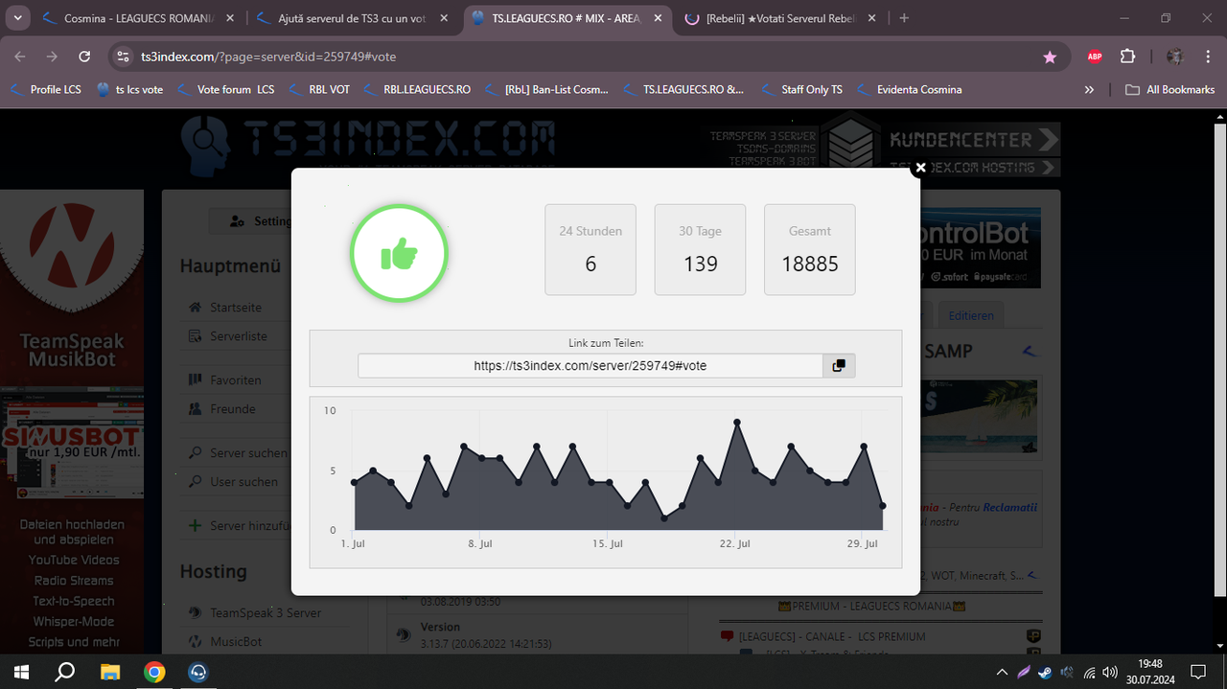This screenshot has height=689, width=1227.
Task: Open the Profile LCS bookmark
Action: (46, 89)
